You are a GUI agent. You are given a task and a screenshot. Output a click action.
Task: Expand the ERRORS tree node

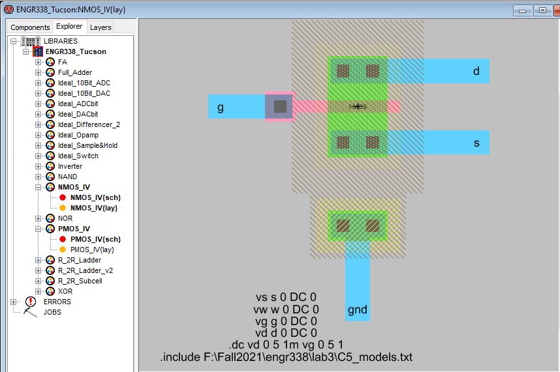(14, 302)
